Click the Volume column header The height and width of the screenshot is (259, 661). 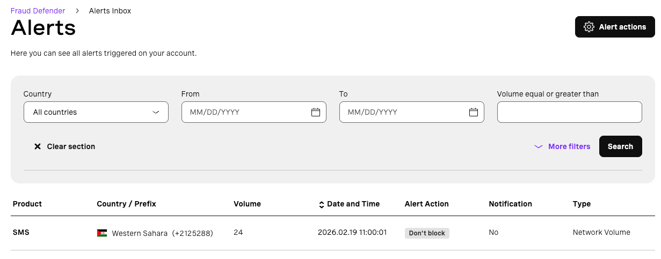[247, 204]
